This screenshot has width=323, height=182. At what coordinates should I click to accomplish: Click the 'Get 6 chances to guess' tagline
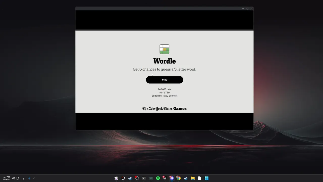[x=165, y=69]
